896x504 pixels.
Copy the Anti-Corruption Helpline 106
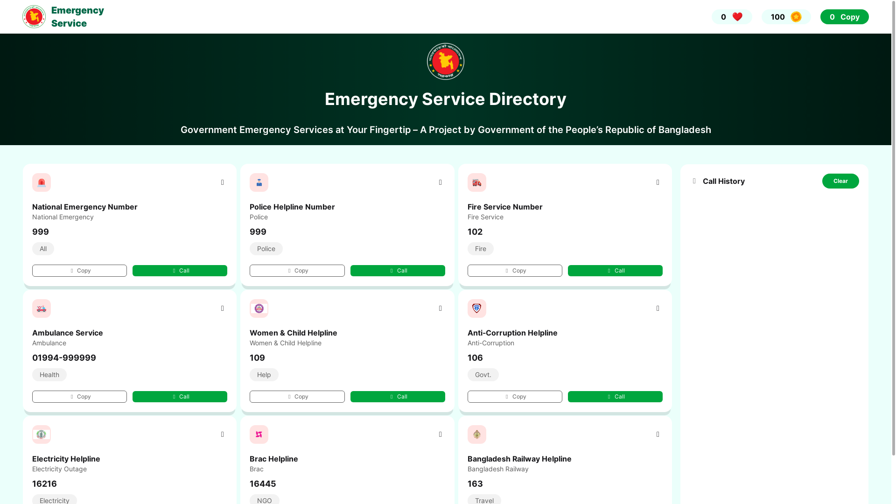[x=515, y=397]
